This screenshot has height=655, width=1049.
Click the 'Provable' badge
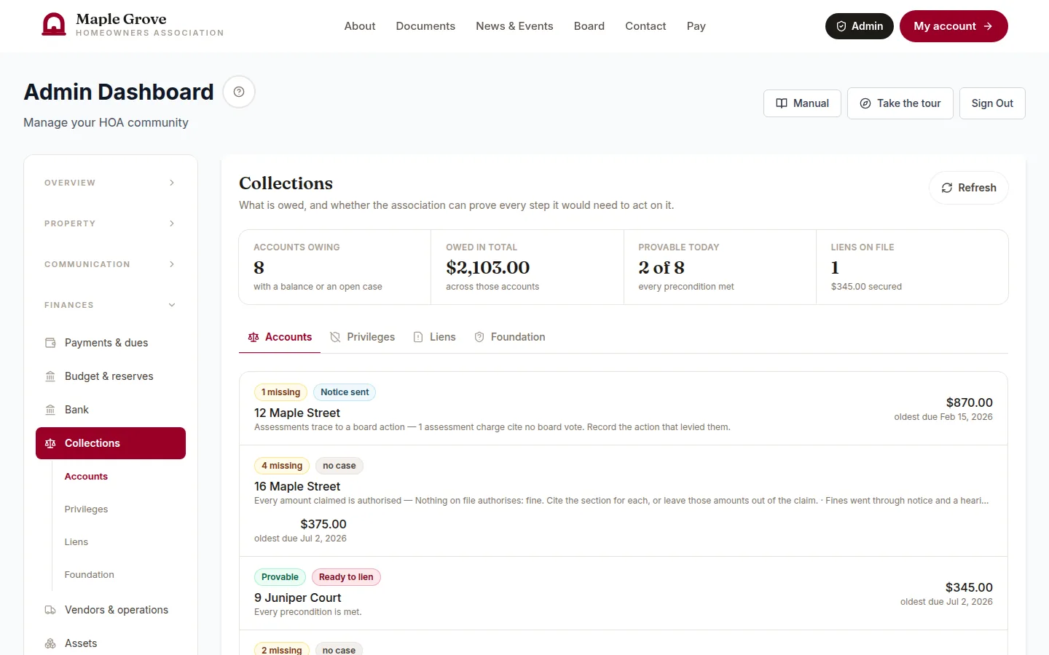coord(280,577)
